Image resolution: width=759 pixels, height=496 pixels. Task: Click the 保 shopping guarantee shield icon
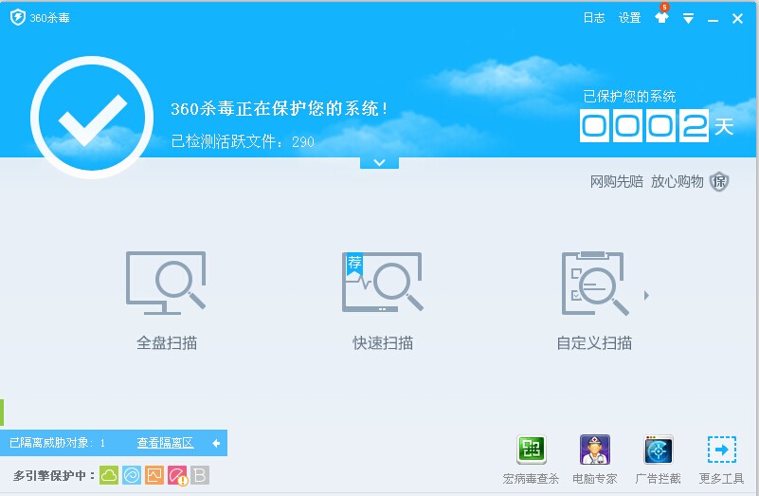pyautogui.click(x=719, y=182)
